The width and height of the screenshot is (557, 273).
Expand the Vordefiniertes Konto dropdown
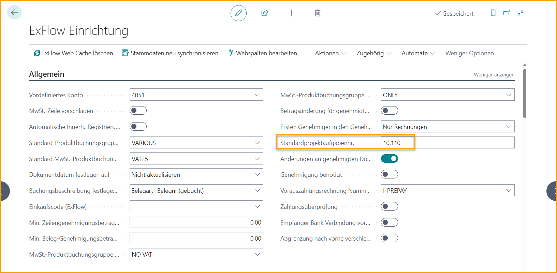click(257, 95)
